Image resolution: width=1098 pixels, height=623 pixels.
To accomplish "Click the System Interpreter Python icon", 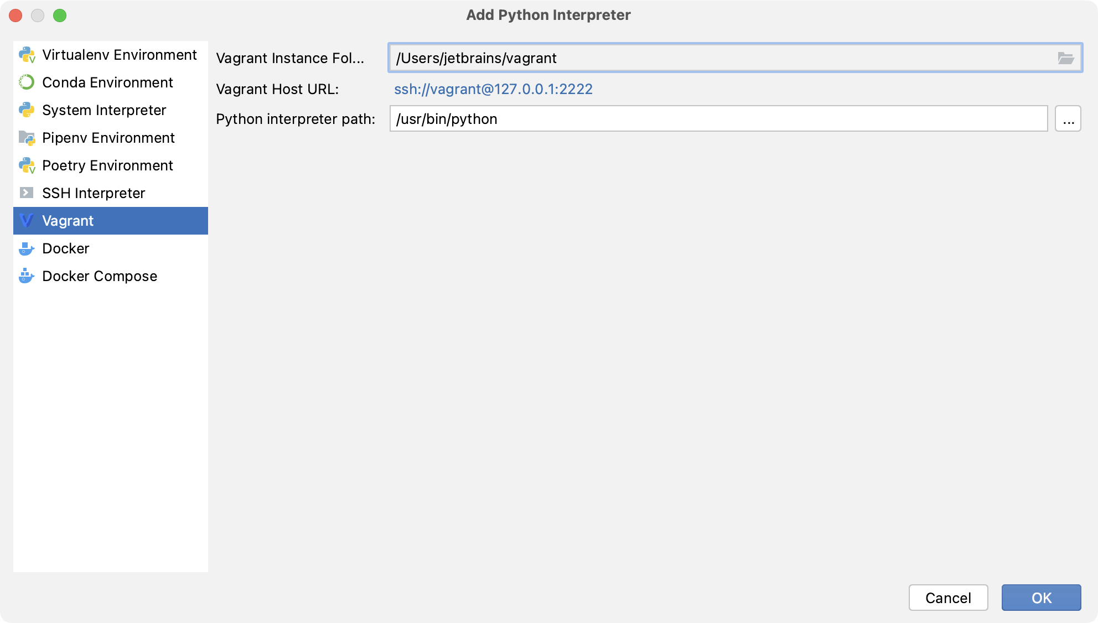I will 27,110.
